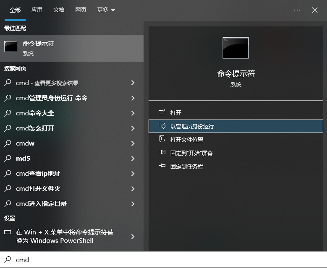Open the Win + X PowerShell replacement setting
Screen dimensions: 327x268
[72, 236]
